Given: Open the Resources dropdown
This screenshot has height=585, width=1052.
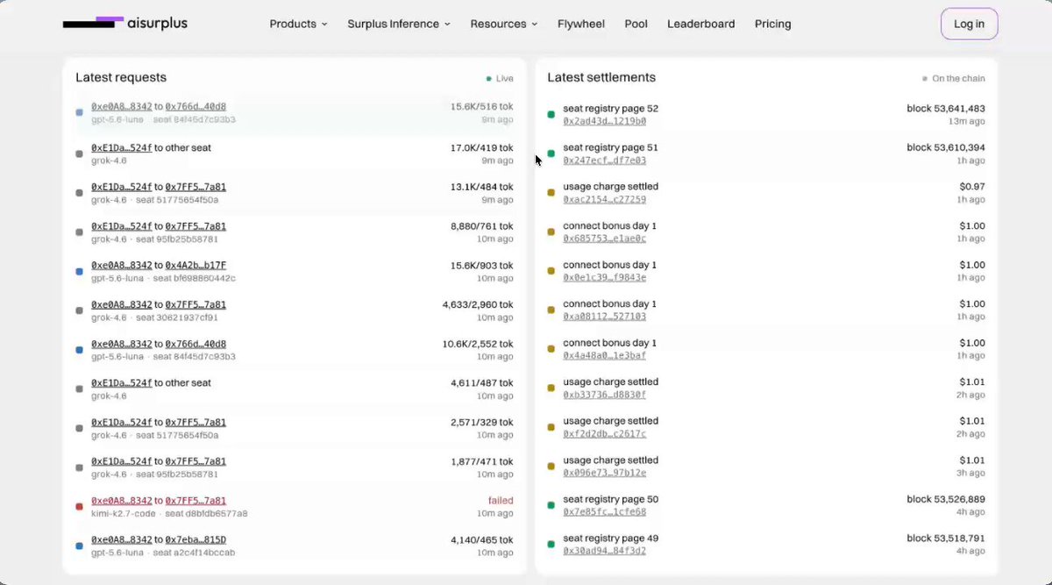Looking at the screenshot, I should pyautogui.click(x=504, y=24).
